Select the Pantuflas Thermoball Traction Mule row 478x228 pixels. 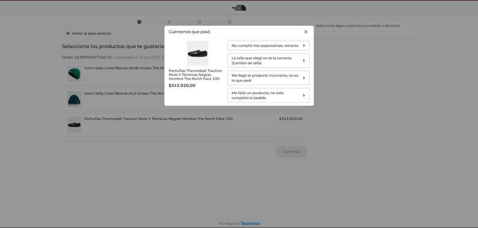tap(184, 125)
